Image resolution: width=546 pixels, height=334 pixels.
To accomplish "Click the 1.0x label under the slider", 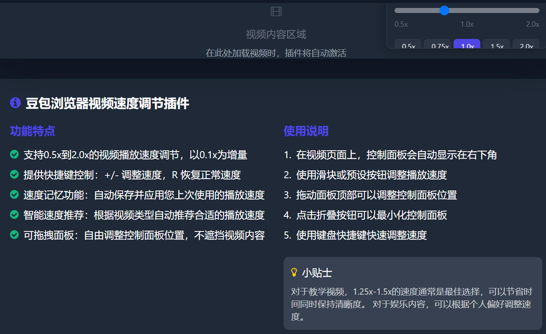I will [x=467, y=24].
